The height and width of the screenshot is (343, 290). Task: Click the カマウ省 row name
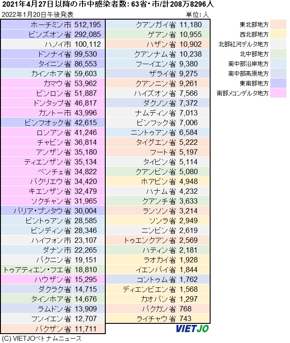[x=58, y=83]
